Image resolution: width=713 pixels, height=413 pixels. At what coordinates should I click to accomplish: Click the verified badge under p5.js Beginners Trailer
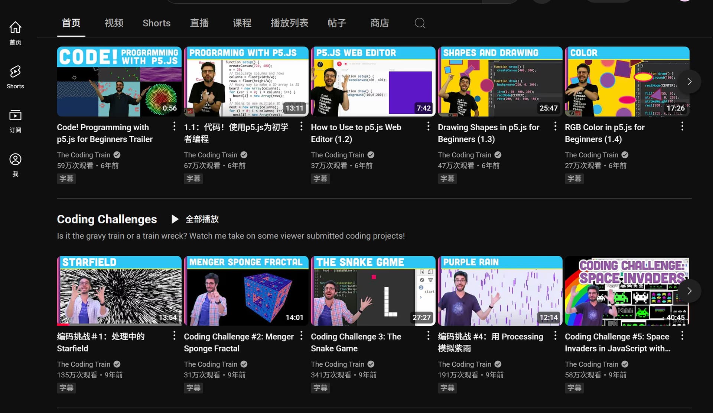tap(117, 155)
